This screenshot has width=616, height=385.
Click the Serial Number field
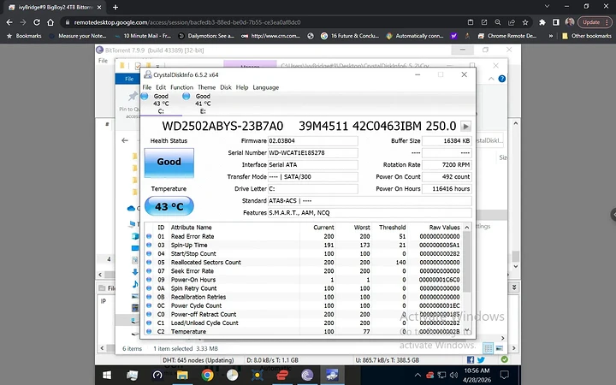pyautogui.click(x=313, y=153)
